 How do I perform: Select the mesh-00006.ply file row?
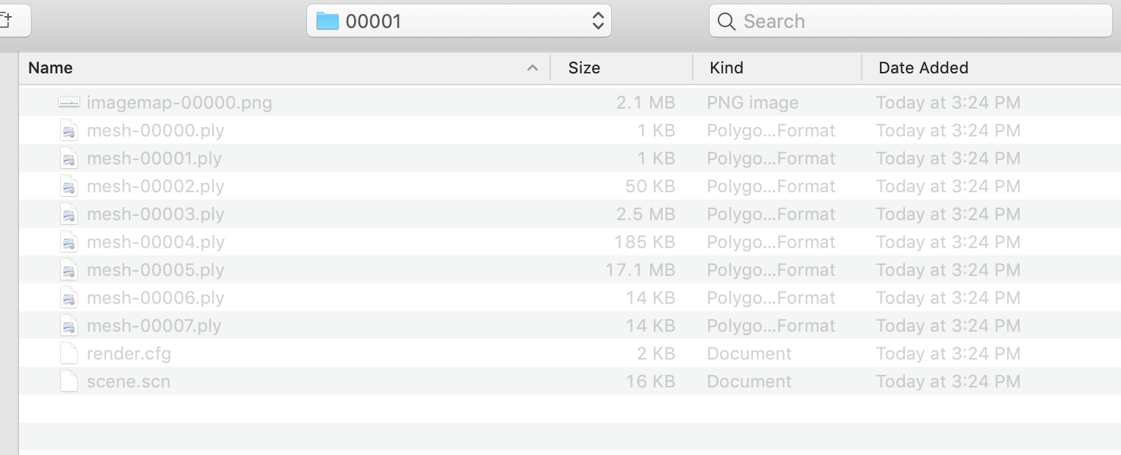(155, 298)
